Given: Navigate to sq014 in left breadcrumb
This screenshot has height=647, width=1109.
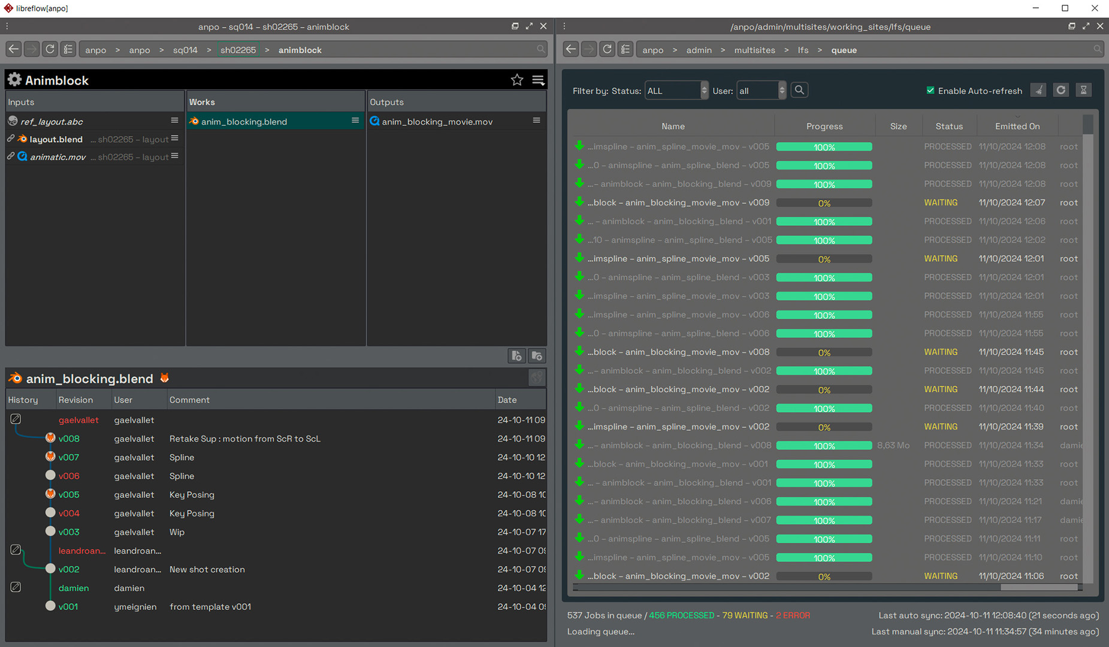Looking at the screenshot, I should pyautogui.click(x=185, y=50).
